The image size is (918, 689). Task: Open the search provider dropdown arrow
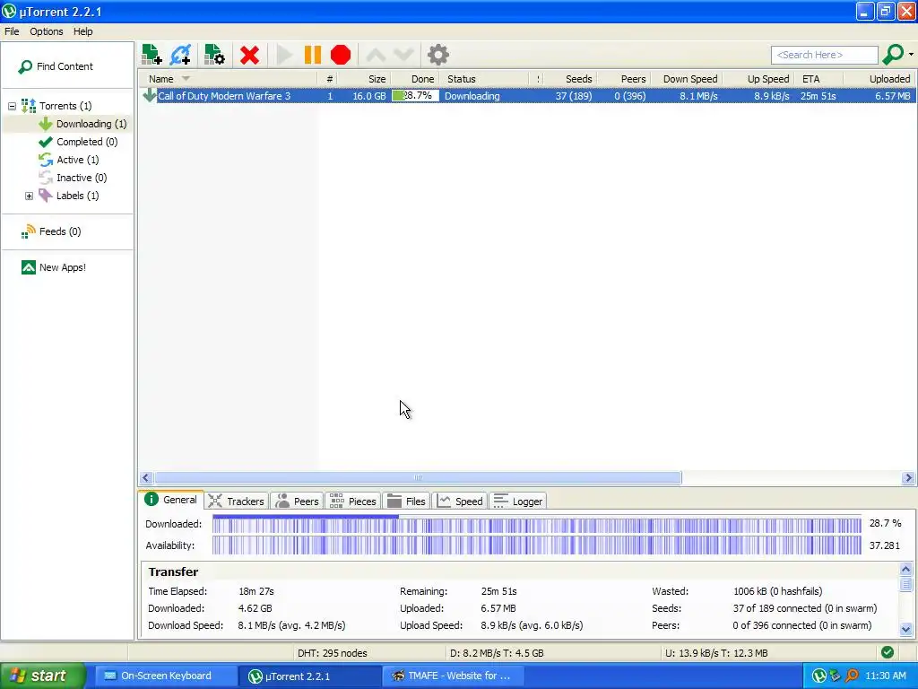click(x=911, y=55)
